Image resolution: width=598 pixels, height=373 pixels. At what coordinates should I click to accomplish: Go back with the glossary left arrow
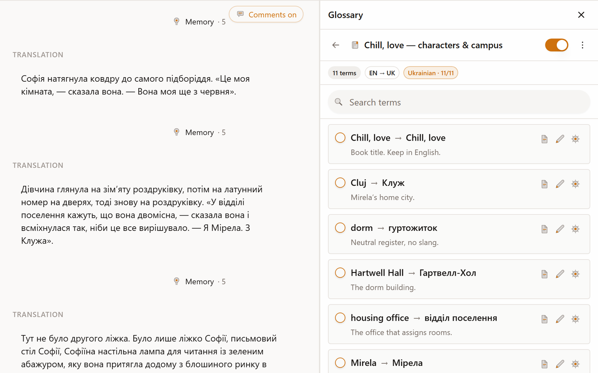click(336, 45)
